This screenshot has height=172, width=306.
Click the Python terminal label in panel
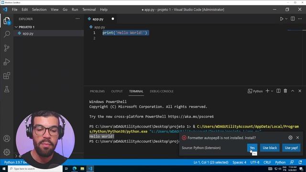click(255, 91)
